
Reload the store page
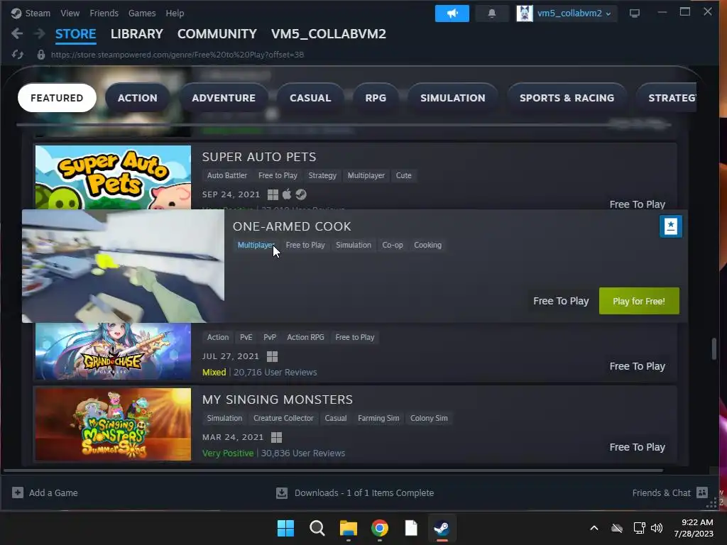[18, 55]
